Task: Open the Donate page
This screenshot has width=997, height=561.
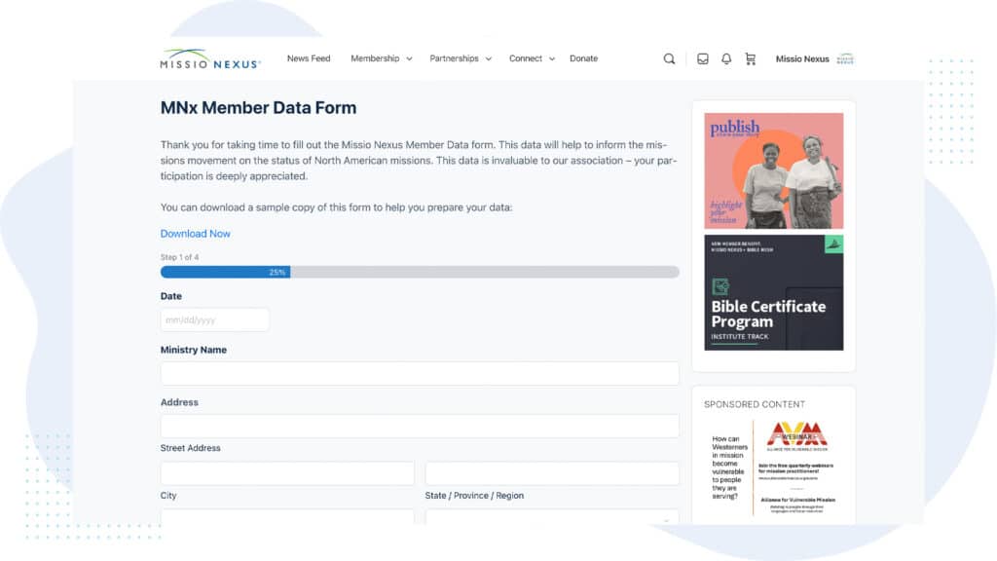Action: click(x=583, y=58)
